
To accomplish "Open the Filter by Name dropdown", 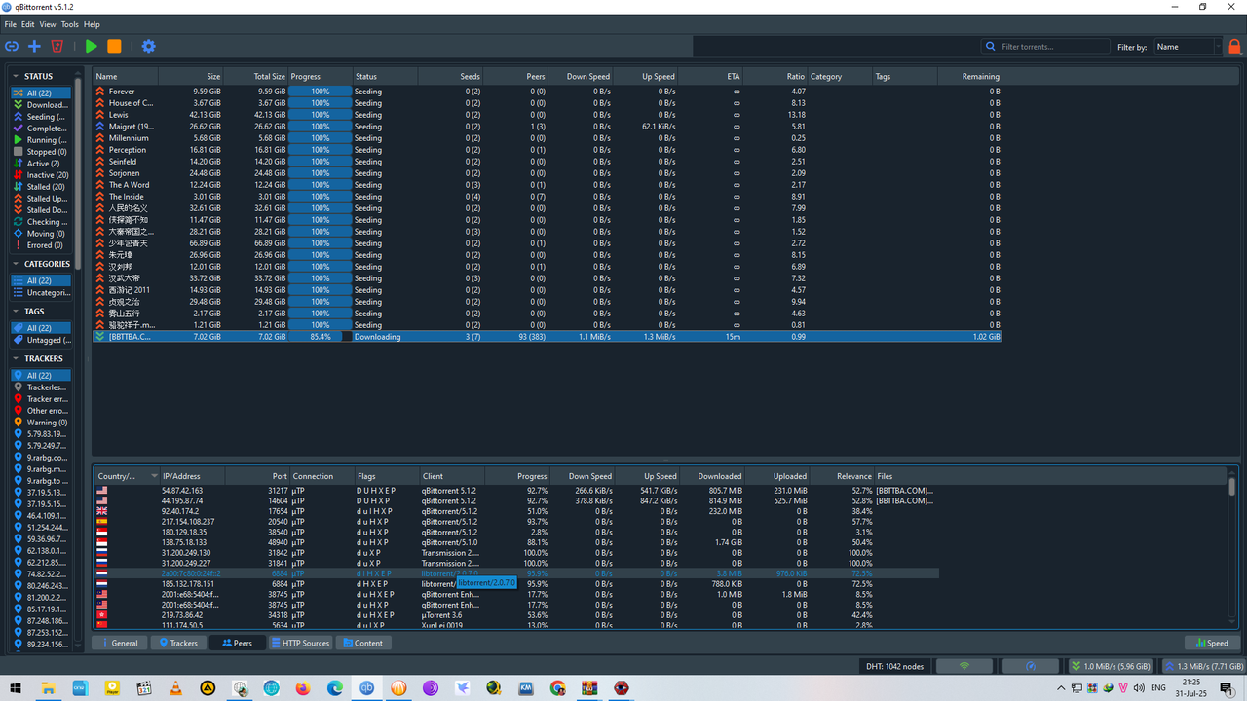I will pos(1187,47).
